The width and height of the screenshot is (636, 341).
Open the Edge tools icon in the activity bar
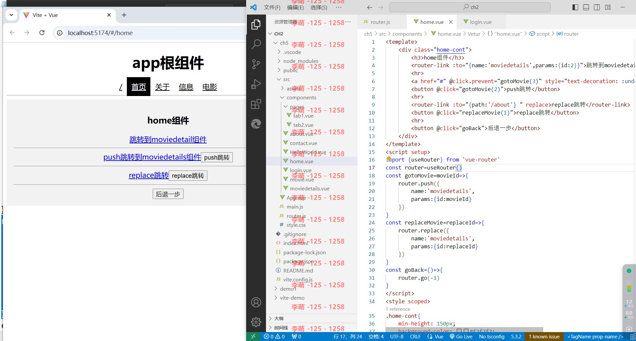256,124
